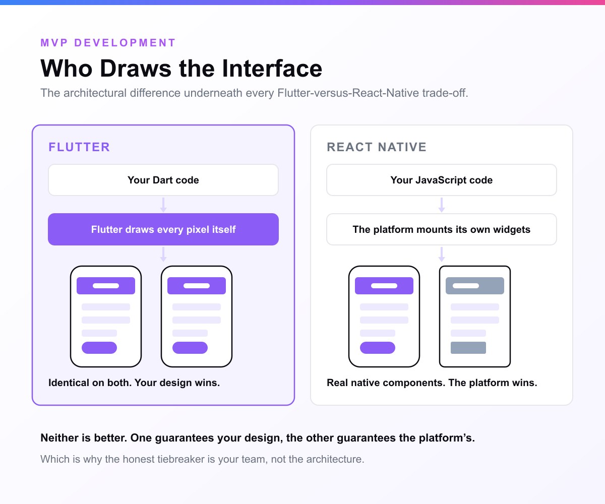Click "Identical on both. Your design wins." caption
Screen dimensions: 605x504
coord(134,383)
